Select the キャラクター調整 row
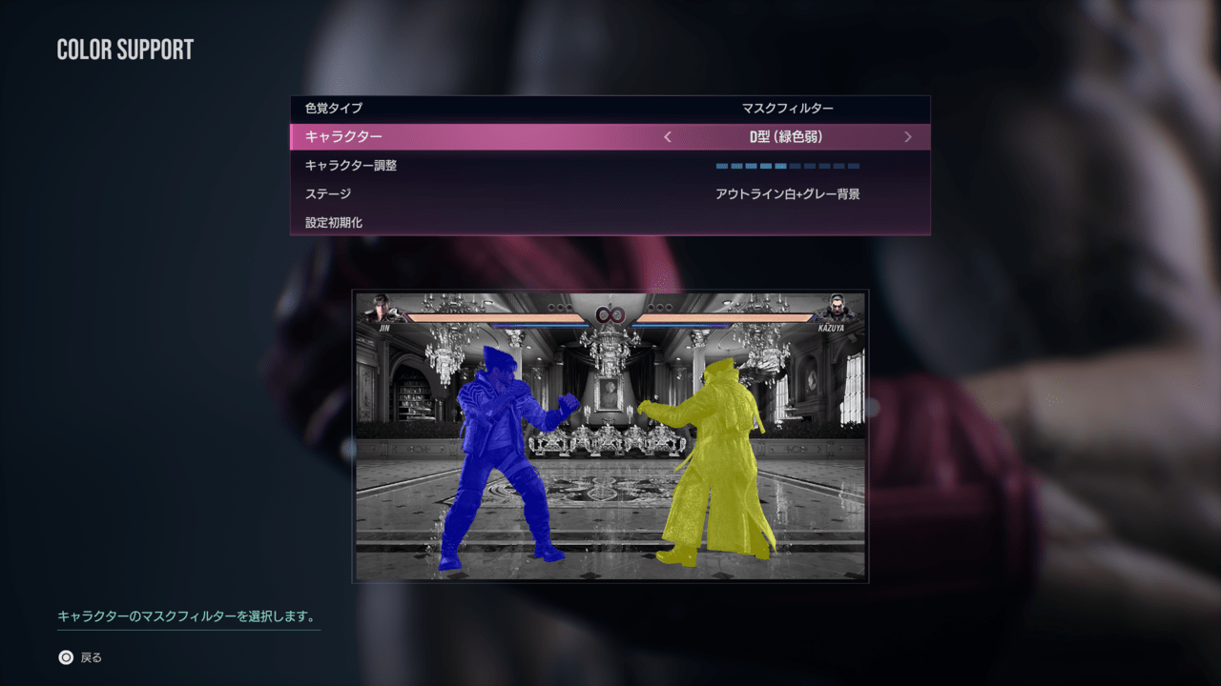Screen dimensions: 1221x686 point(610,165)
